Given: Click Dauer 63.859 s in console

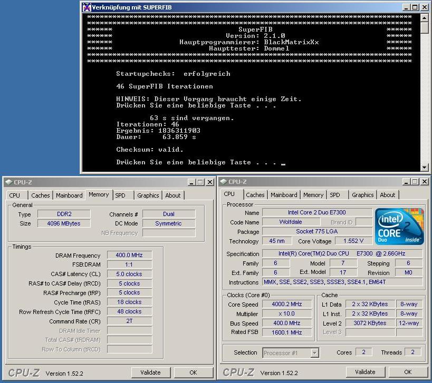Looking at the screenshot, I should click(156, 137).
